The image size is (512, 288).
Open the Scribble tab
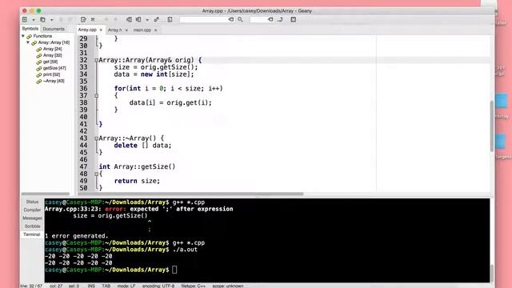click(x=32, y=226)
